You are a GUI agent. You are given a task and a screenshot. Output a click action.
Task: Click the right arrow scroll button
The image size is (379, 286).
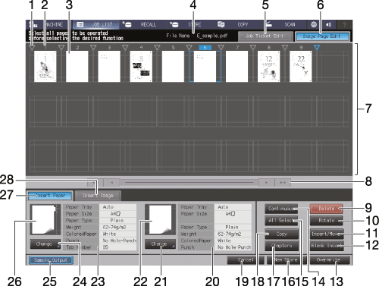point(267,182)
